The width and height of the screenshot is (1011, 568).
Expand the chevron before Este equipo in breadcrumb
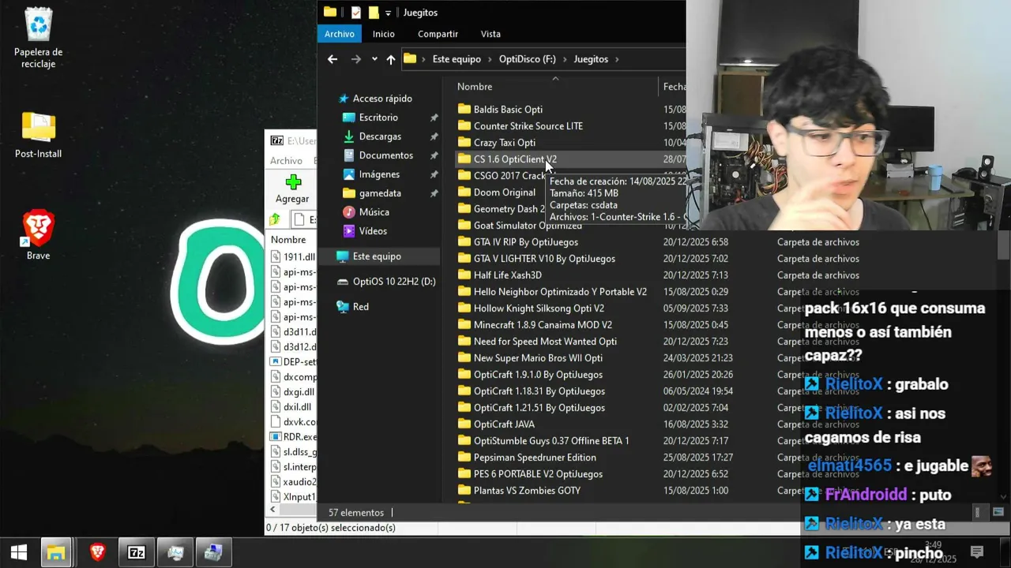(x=424, y=59)
